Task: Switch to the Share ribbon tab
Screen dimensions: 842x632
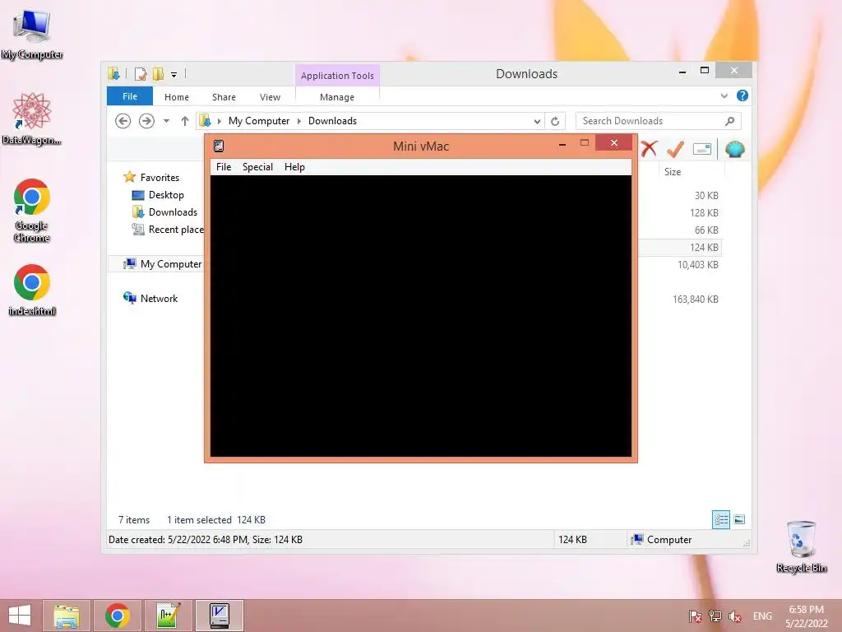Action: point(224,97)
